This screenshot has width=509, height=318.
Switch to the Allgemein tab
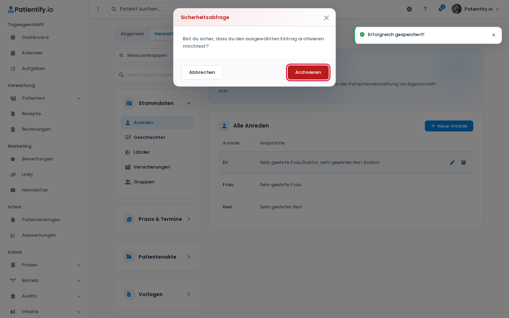point(132,34)
